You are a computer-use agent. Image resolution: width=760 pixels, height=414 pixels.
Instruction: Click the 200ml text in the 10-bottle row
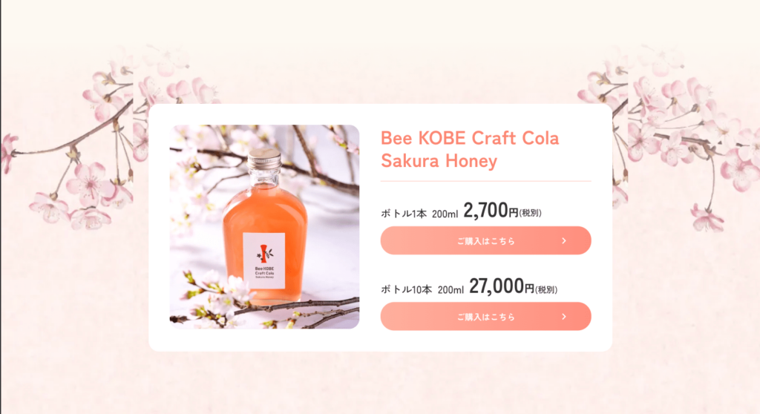(451, 290)
